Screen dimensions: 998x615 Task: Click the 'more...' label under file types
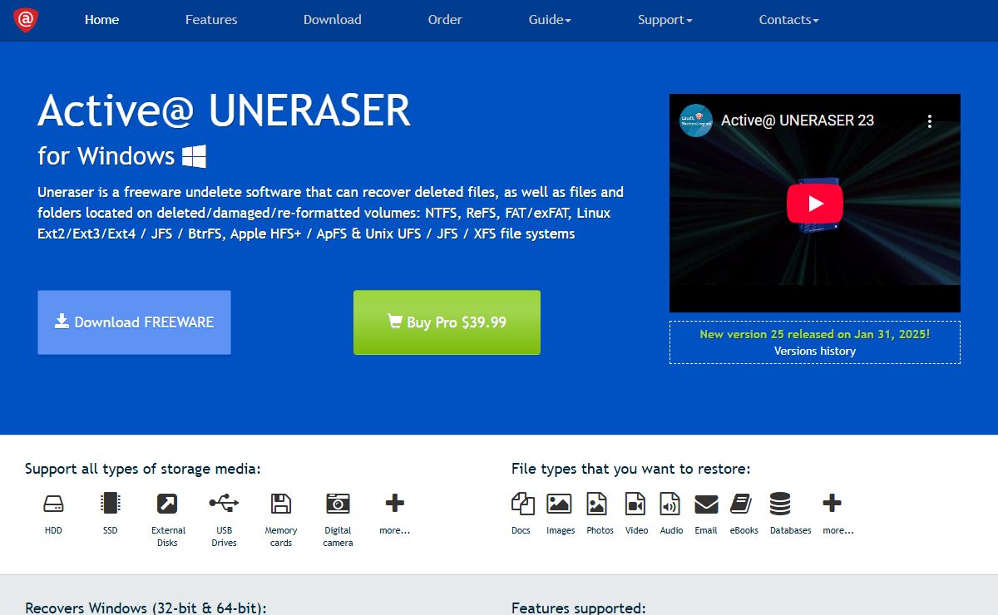click(x=838, y=530)
